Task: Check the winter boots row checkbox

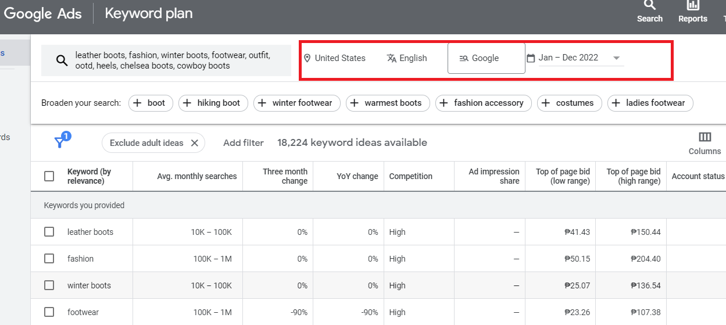Action: (49, 285)
